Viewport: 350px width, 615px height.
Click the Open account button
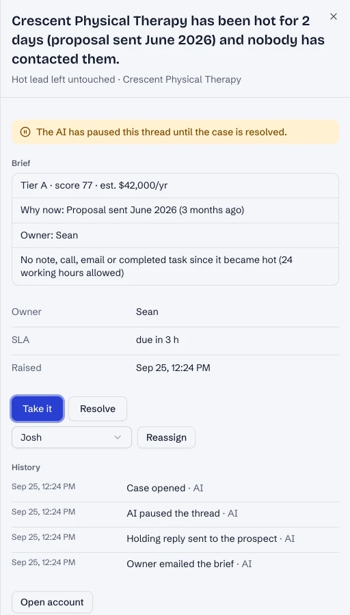click(52, 602)
